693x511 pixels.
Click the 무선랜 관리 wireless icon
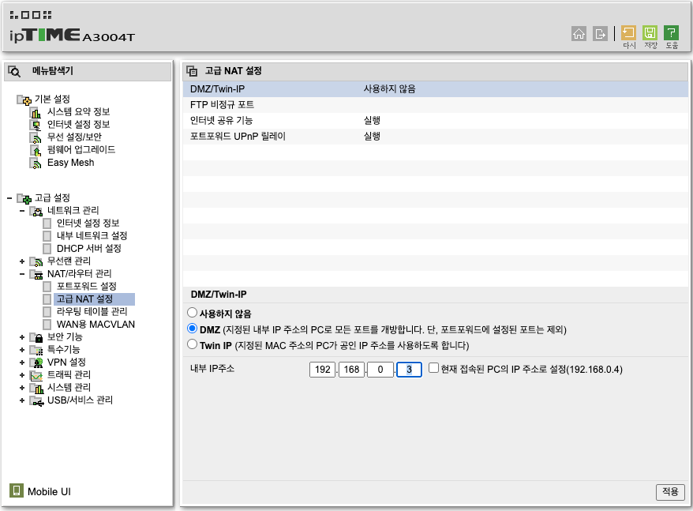tap(36, 261)
